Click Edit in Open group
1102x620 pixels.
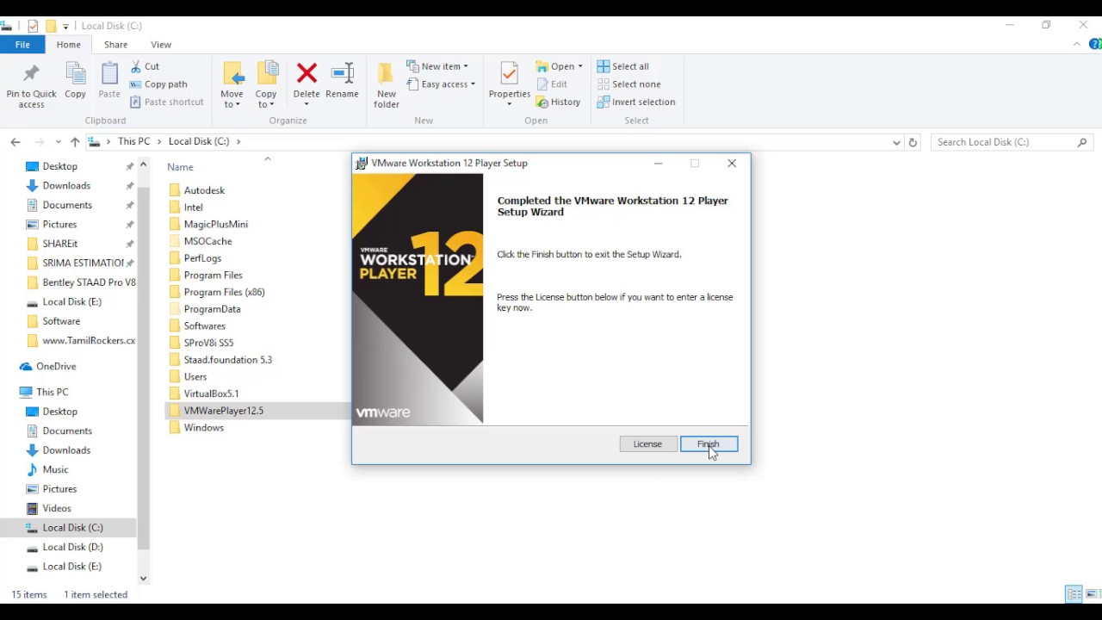552,84
